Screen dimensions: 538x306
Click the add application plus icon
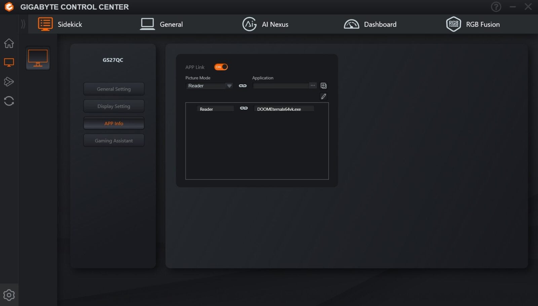pos(323,86)
